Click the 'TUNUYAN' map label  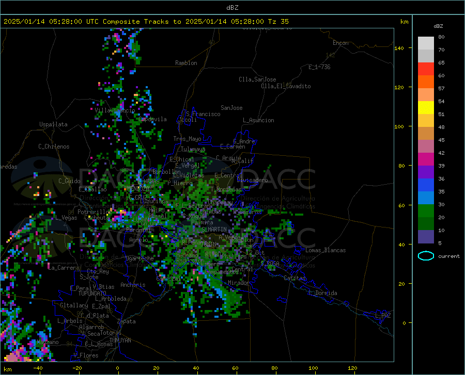click(x=120, y=340)
